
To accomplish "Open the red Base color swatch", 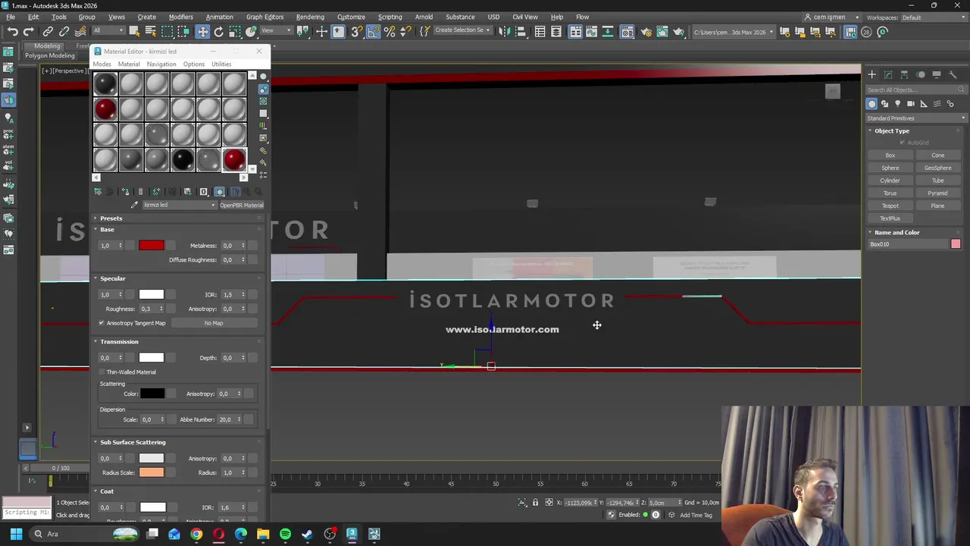I will tap(151, 246).
